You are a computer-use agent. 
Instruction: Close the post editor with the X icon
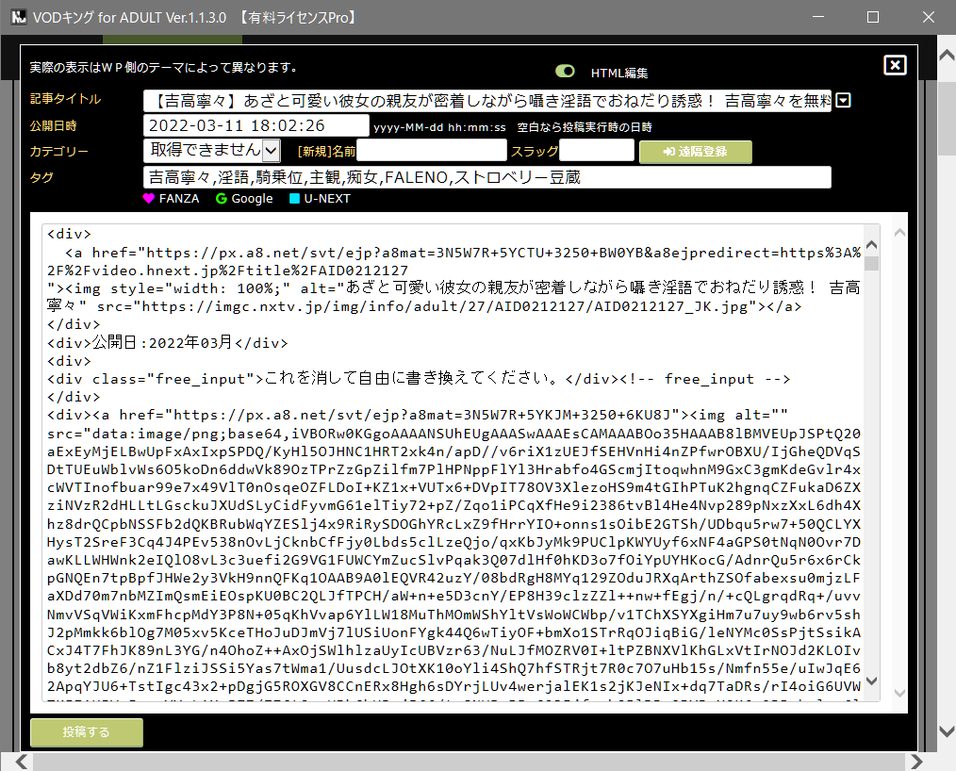[x=895, y=65]
